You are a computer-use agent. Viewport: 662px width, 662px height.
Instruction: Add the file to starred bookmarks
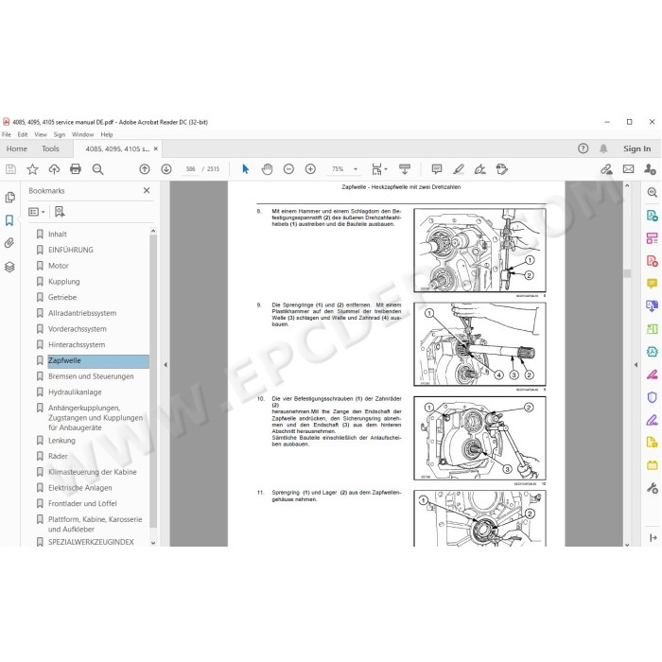coord(32,169)
